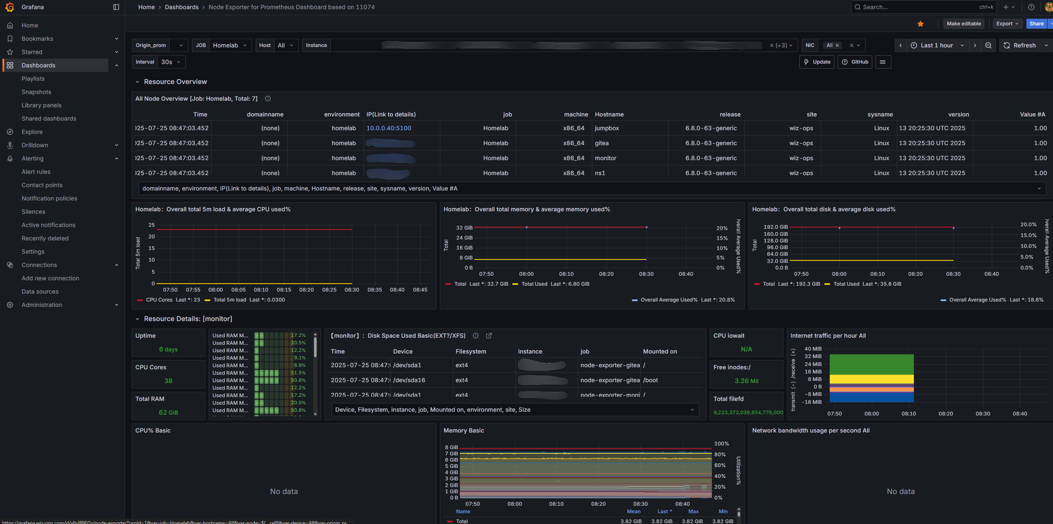
Task: Open the Host All dropdown
Action: click(286, 45)
